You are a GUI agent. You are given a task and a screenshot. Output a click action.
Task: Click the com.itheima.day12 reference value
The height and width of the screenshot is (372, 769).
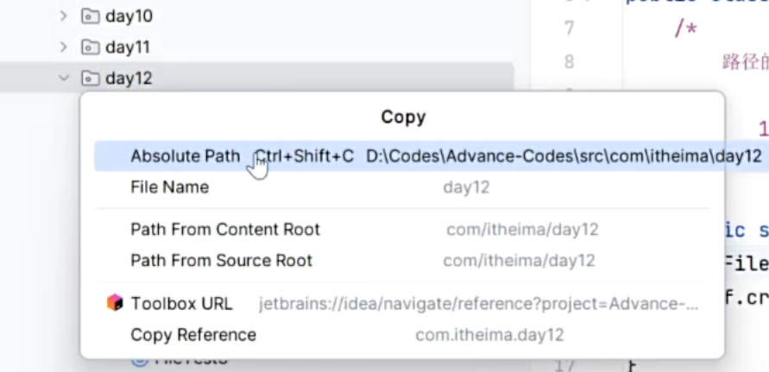point(489,335)
